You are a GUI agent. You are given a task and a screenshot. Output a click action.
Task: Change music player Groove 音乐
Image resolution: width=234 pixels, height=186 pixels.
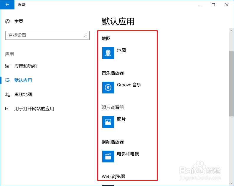tap(129, 85)
